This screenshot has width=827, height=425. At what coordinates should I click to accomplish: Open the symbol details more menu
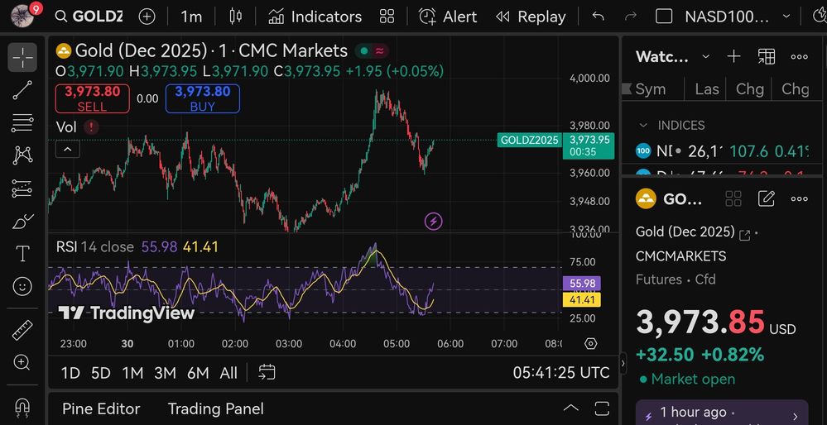799,198
